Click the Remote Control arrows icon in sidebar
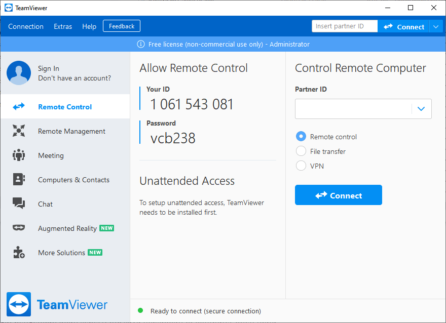The height and width of the screenshot is (323, 446). point(19,106)
